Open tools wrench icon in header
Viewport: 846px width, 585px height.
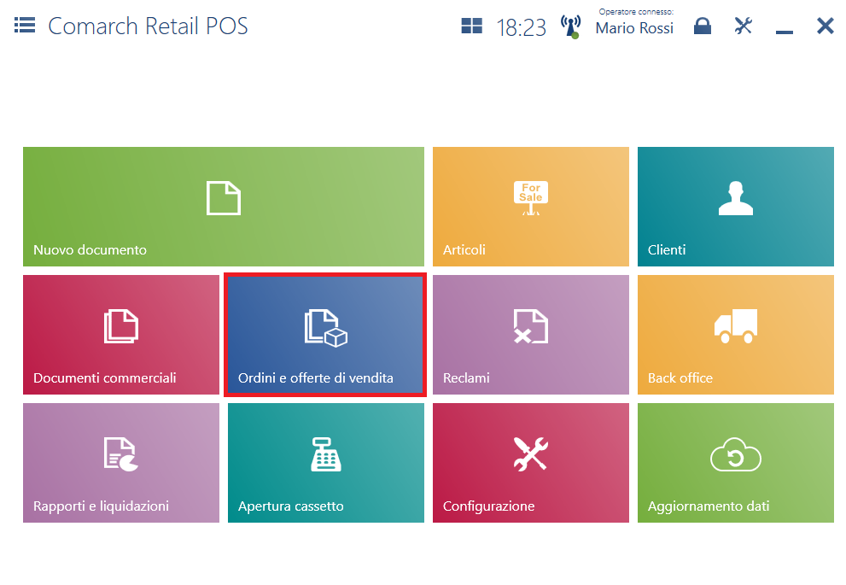(743, 26)
